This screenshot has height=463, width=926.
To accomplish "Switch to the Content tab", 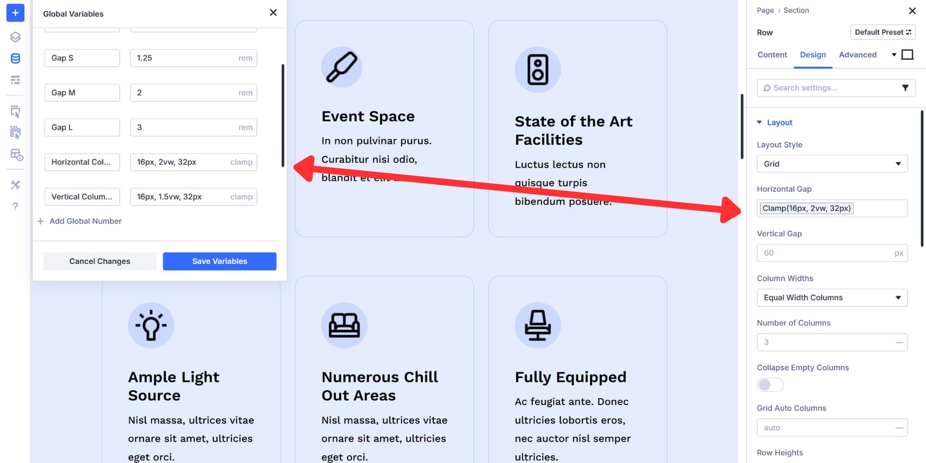I will 772,55.
